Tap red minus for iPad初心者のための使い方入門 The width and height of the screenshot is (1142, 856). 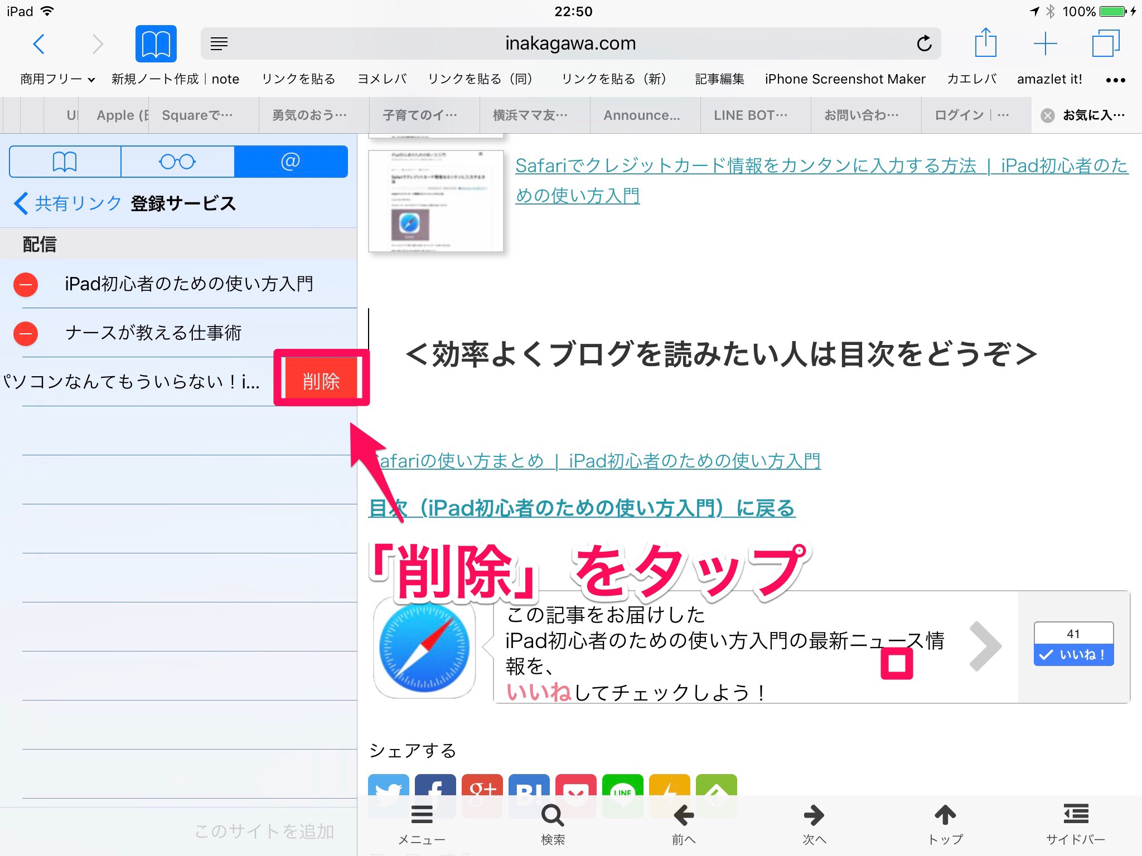[26, 285]
